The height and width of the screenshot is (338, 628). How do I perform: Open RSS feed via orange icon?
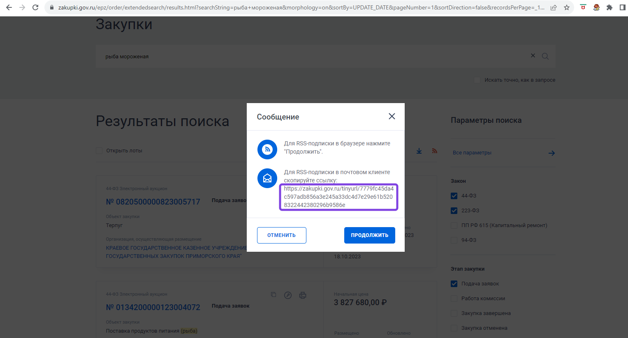click(x=435, y=151)
